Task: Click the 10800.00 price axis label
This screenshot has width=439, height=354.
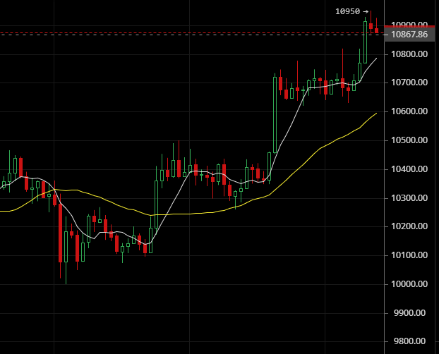Action: pos(409,54)
